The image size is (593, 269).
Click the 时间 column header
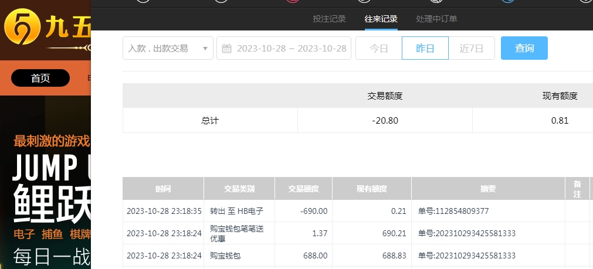[164, 189]
